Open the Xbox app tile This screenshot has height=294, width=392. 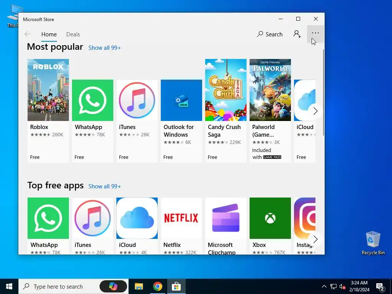click(270, 226)
